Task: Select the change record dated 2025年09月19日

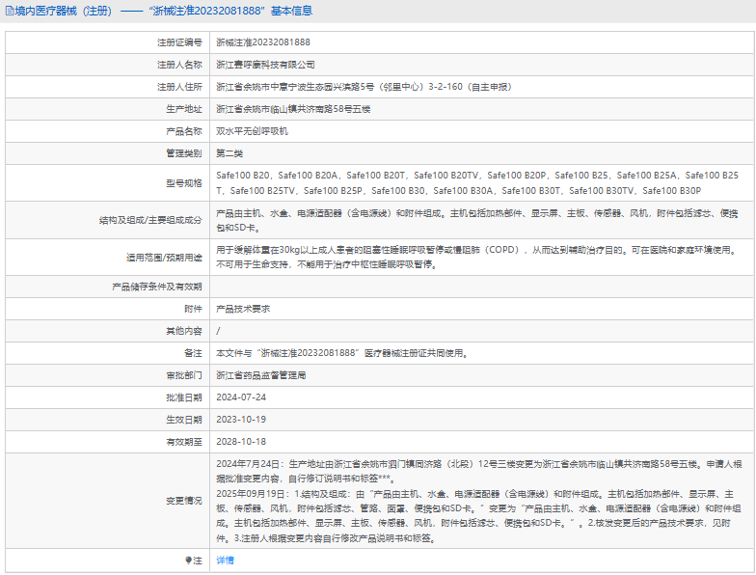Action: point(478,515)
